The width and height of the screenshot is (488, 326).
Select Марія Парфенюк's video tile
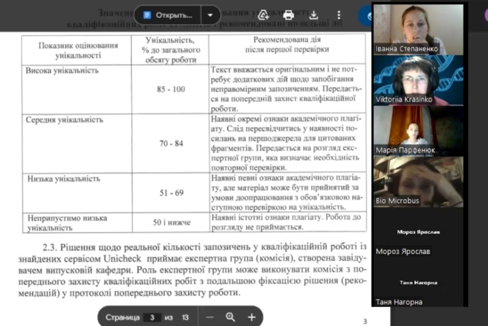[418, 131]
